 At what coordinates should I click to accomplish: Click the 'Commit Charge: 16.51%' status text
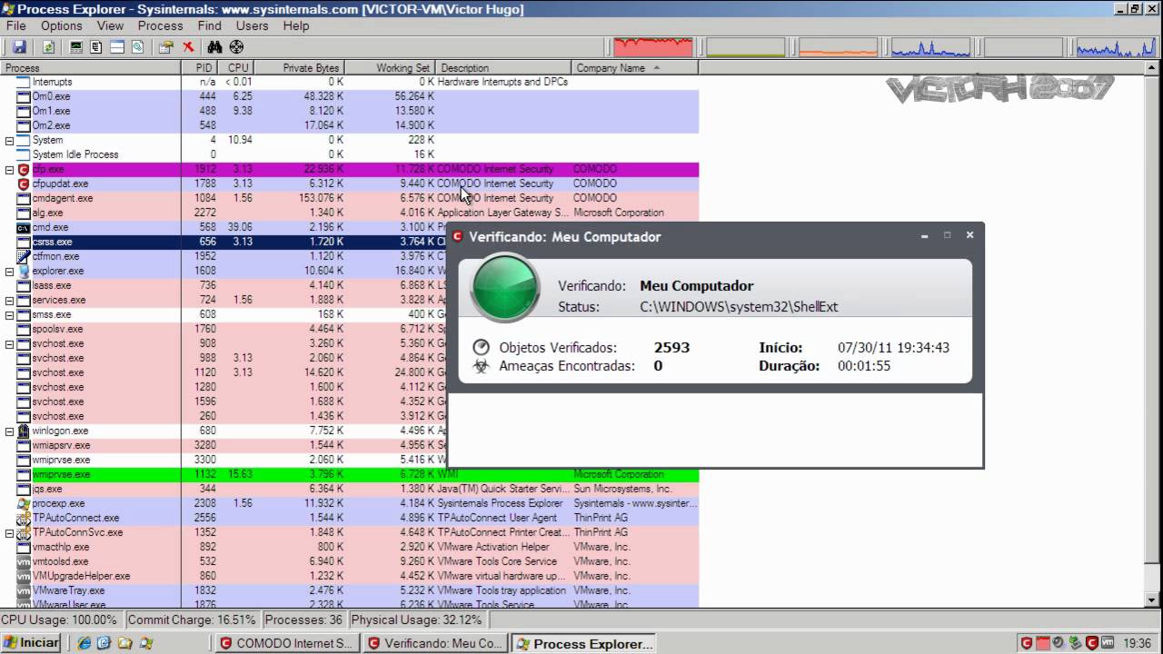click(192, 619)
